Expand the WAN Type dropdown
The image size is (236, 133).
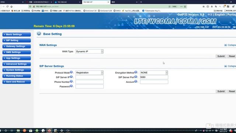pyautogui.click(x=89, y=51)
